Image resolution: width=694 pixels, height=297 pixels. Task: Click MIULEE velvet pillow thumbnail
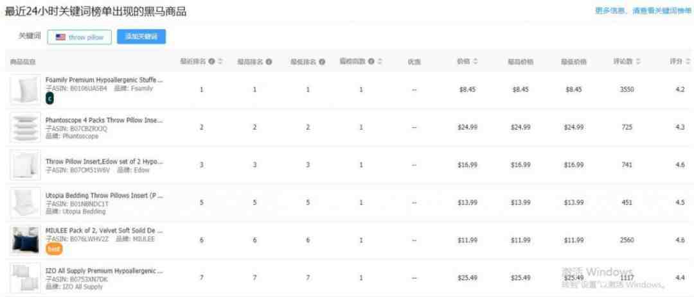[x=25, y=240]
